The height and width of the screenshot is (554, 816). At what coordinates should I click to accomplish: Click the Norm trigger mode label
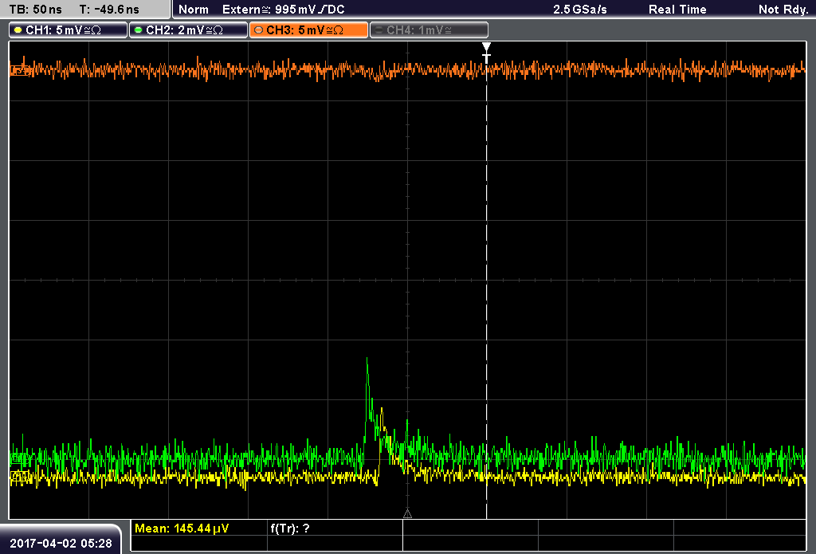(x=194, y=10)
